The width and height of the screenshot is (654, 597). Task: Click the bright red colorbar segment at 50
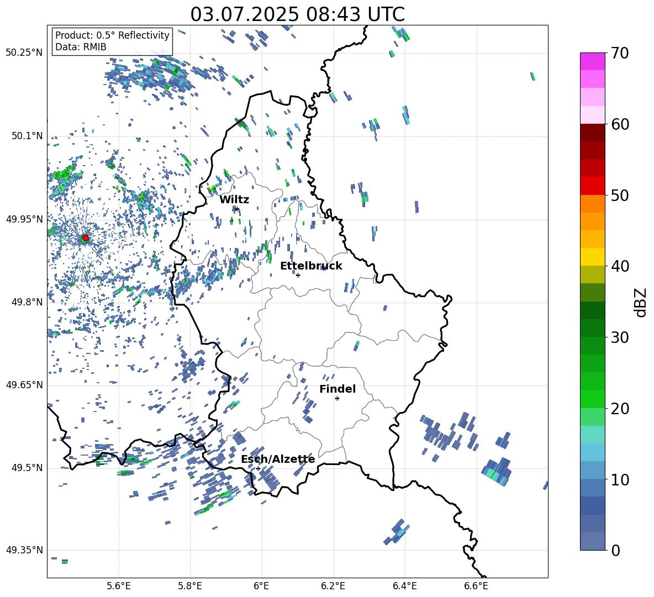click(592, 186)
